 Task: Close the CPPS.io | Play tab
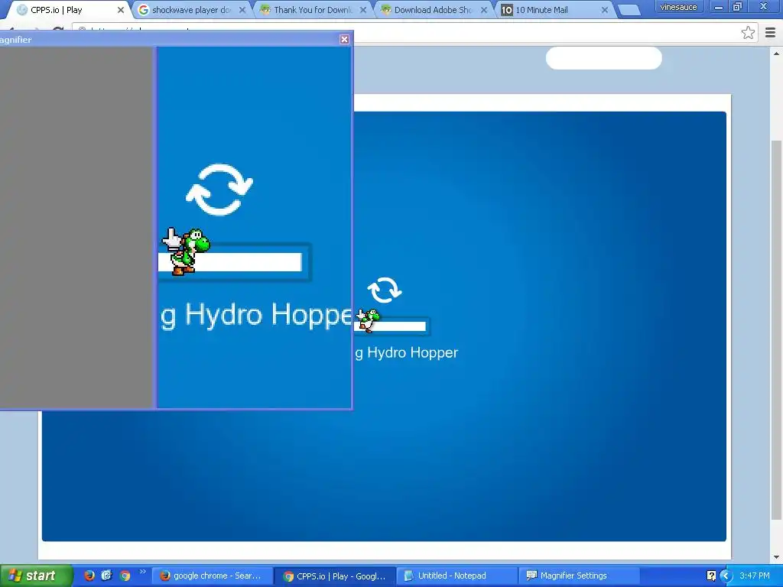(x=120, y=10)
